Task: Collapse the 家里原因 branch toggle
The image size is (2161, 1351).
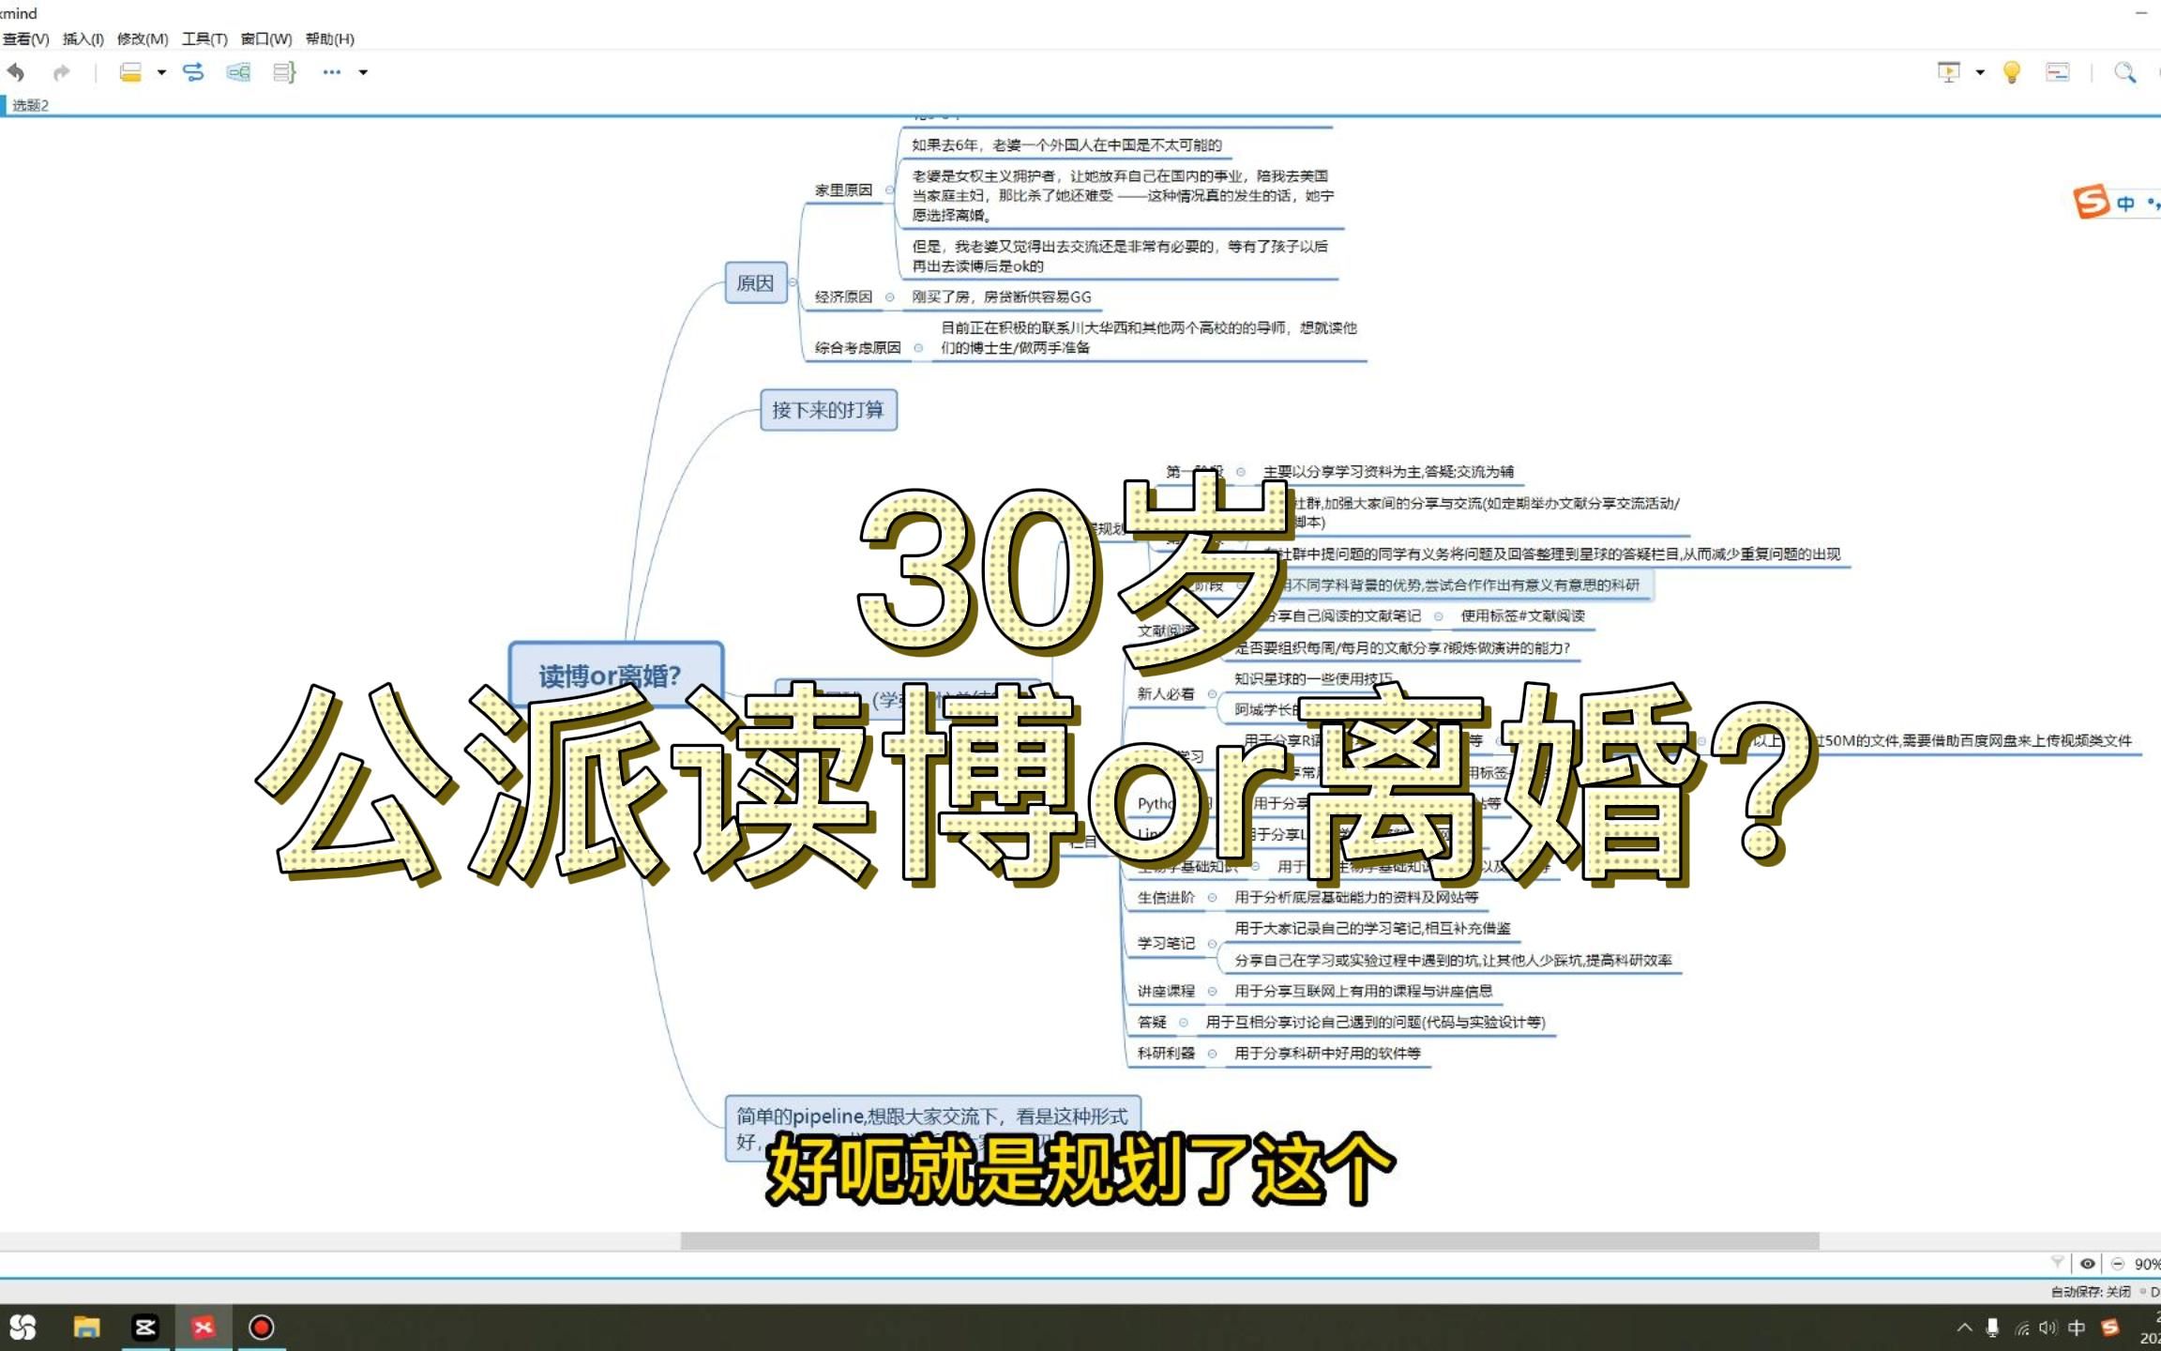Action: click(889, 190)
